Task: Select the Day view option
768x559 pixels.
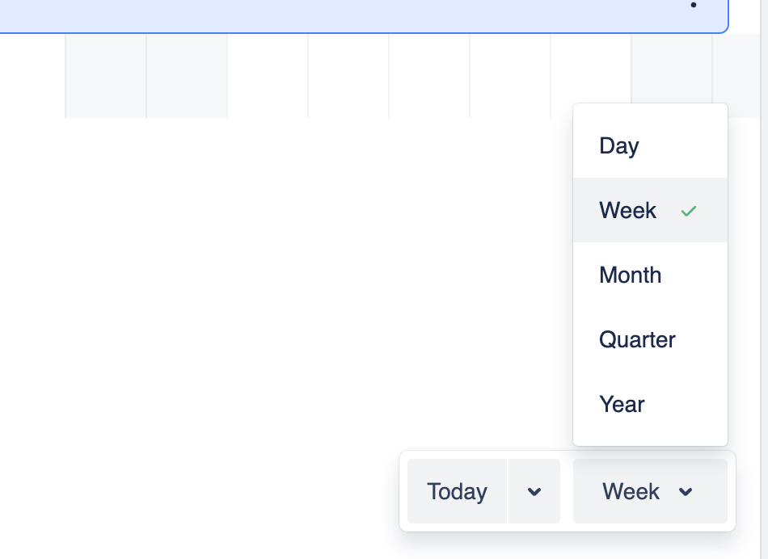Action: 619,146
